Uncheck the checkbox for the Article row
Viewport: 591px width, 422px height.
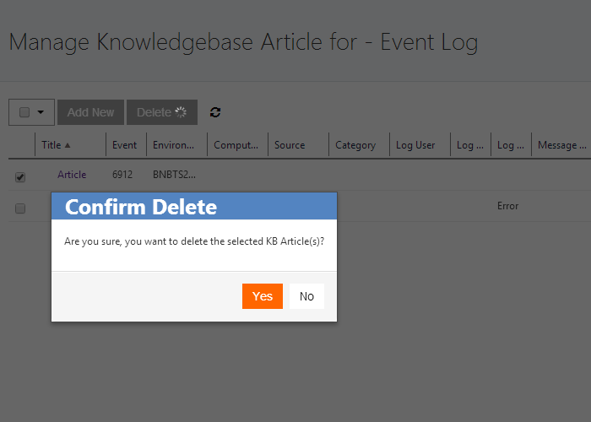coord(20,176)
